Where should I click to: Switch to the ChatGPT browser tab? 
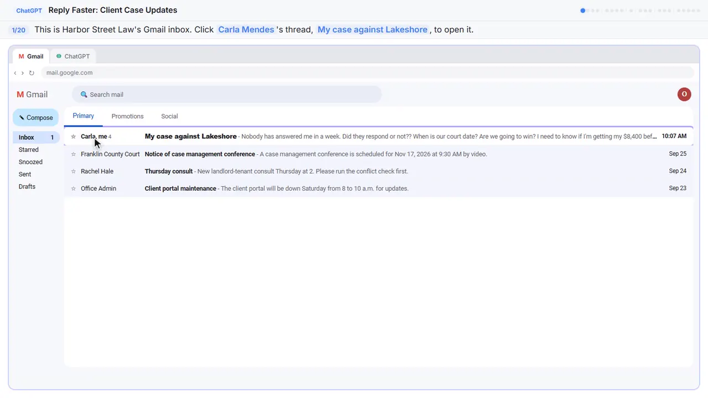[73, 56]
